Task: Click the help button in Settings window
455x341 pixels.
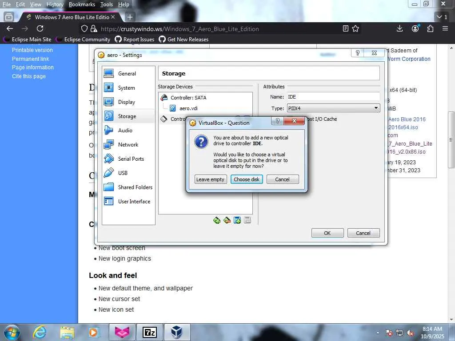Action: (358, 53)
